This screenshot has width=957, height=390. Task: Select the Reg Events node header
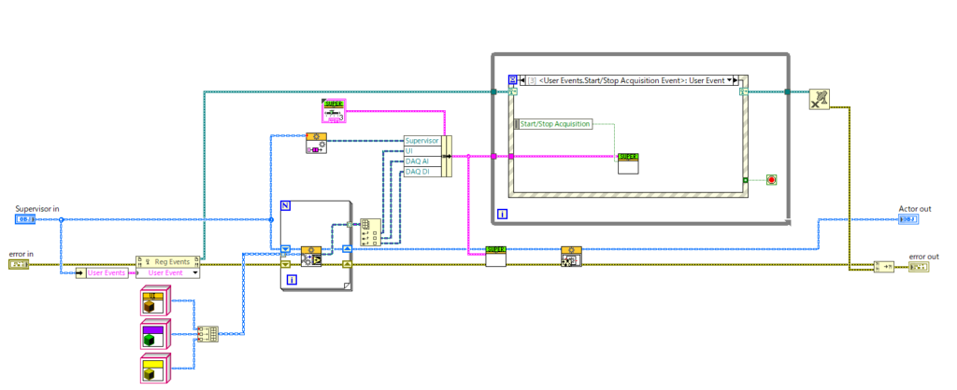tap(167, 261)
